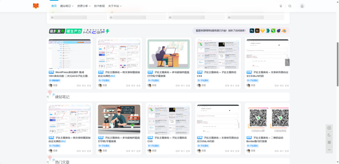Toggle dark mode with the moon icon
Viewport: 339px width, 164px height.
(x=329, y=135)
